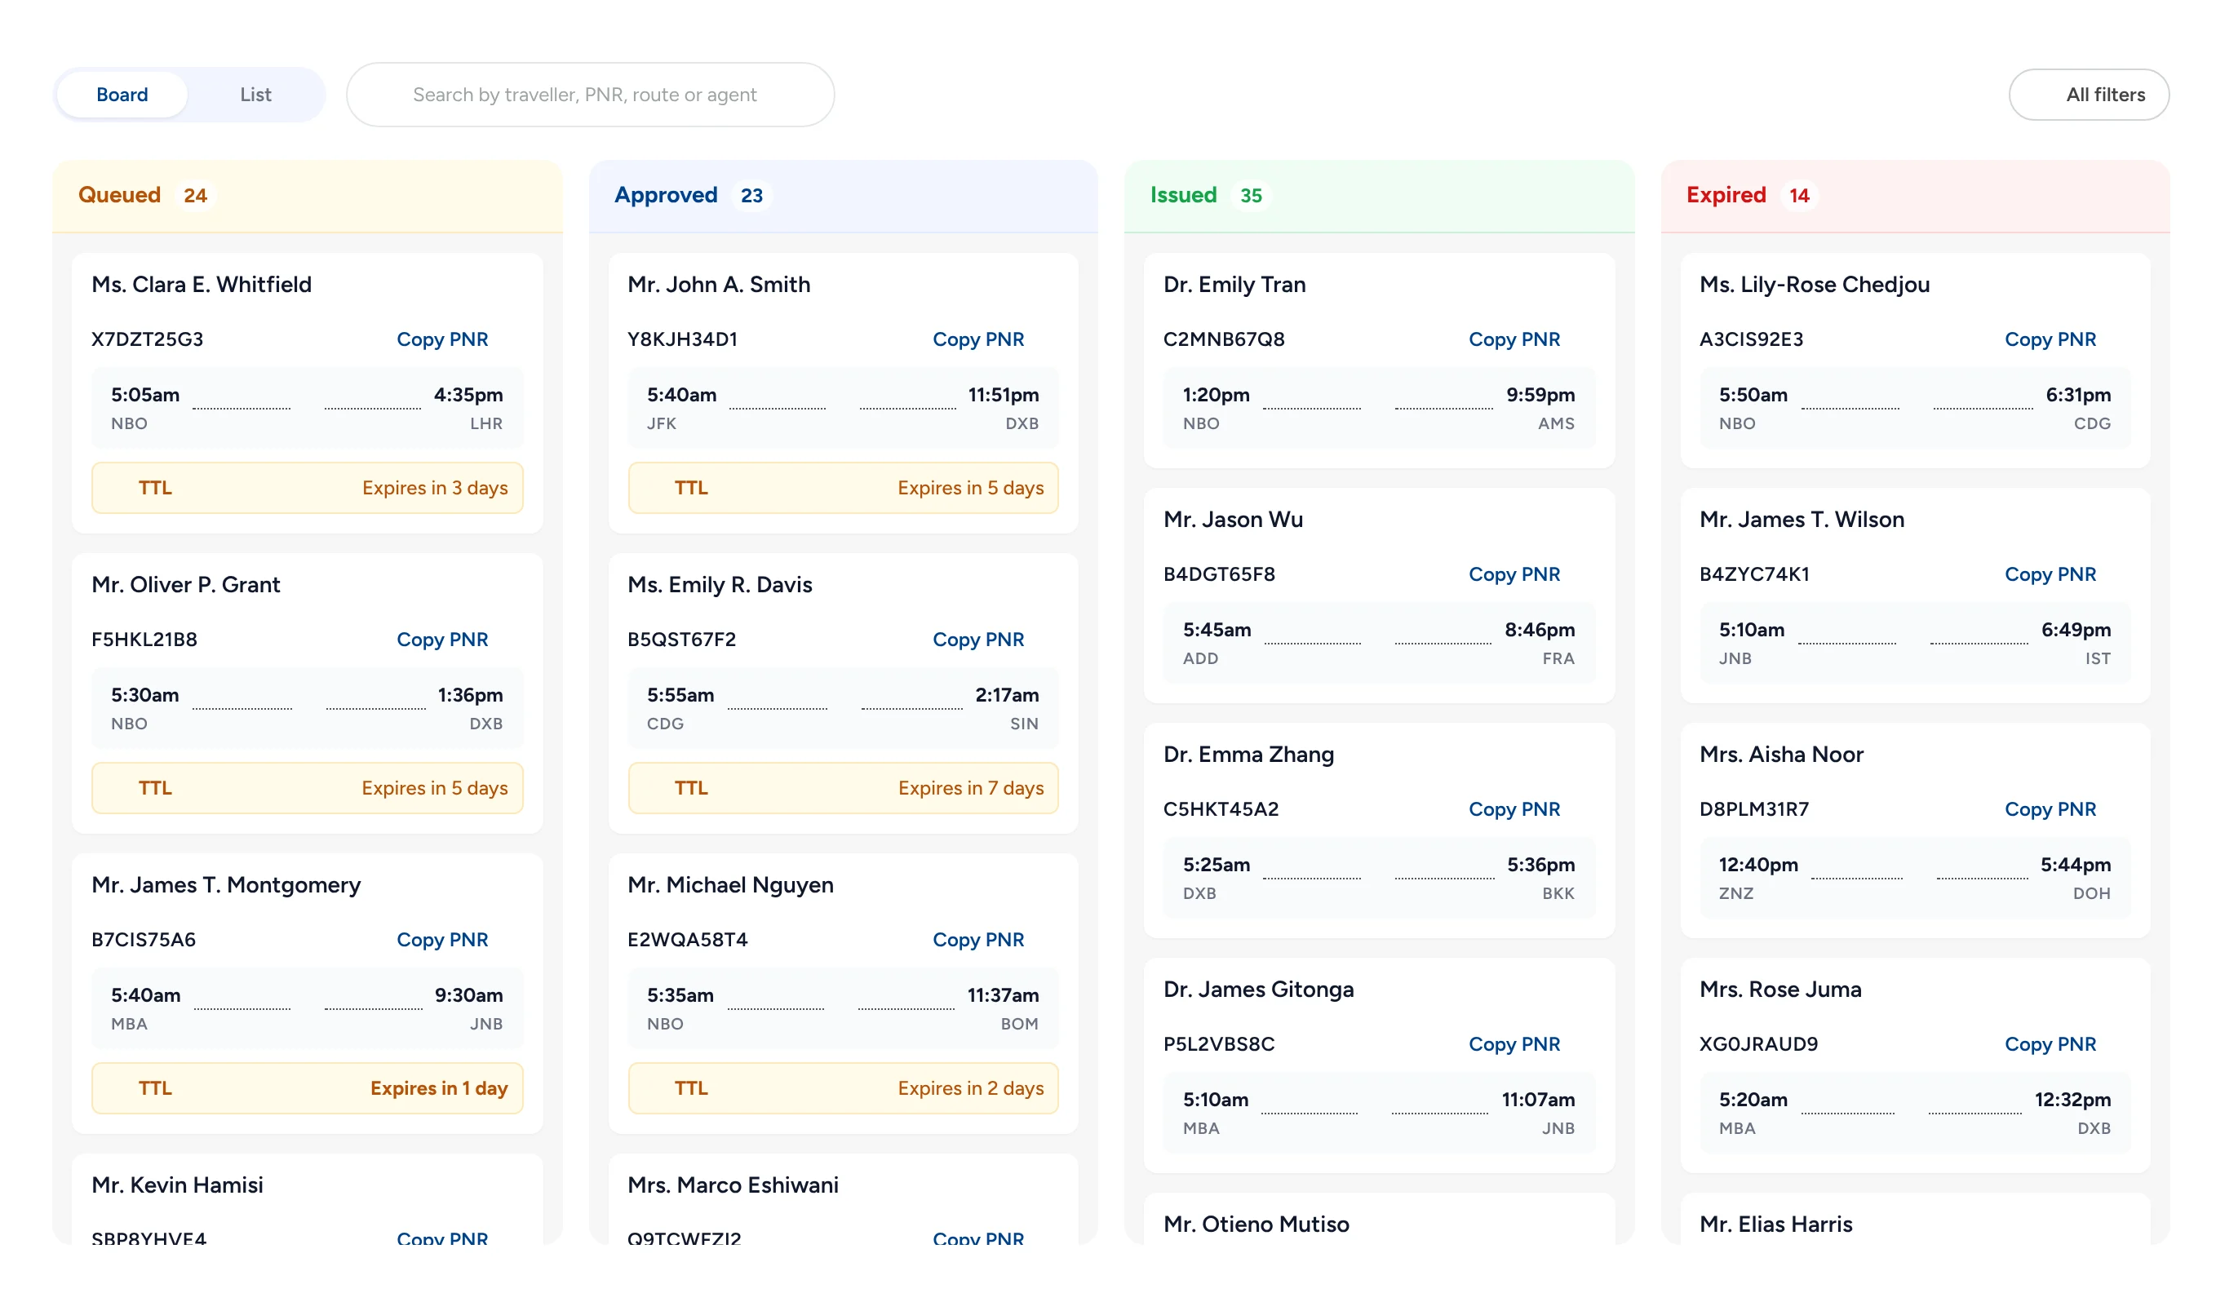Select the Approved column header
The image size is (2216, 1302).
click(x=844, y=195)
